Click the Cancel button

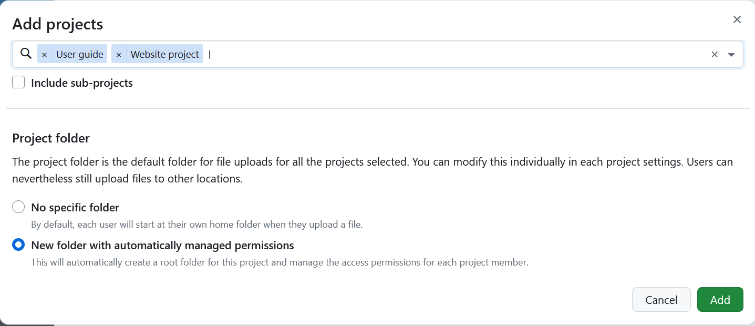click(x=661, y=299)
